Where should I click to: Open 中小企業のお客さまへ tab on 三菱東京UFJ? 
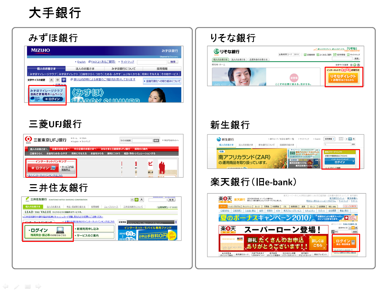pyautogui.click(x=85, y=149)
